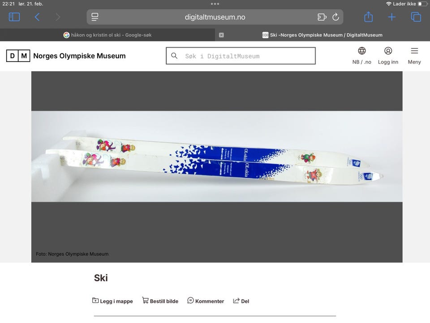430x323 pixels.
Task: Open page reader menu icon in address bar
Action: [95, 17]
